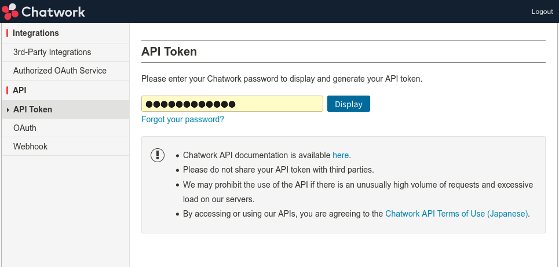Select the Integrations section header
Screen dimensions: 559x267
coord(36,33)
